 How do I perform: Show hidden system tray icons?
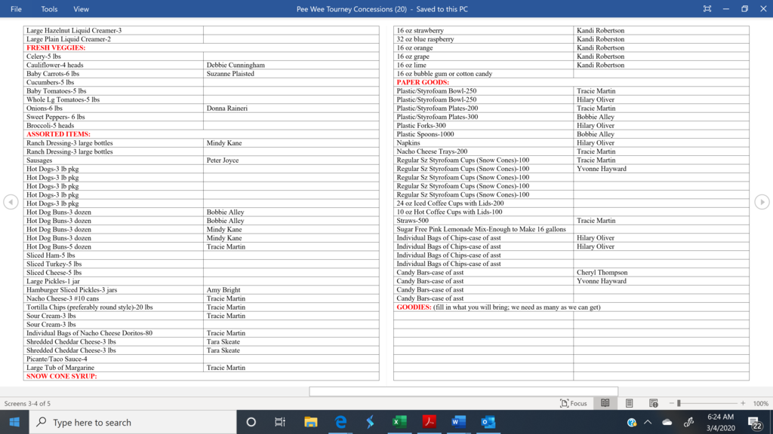pyautogui.click(x=648, y=423)
